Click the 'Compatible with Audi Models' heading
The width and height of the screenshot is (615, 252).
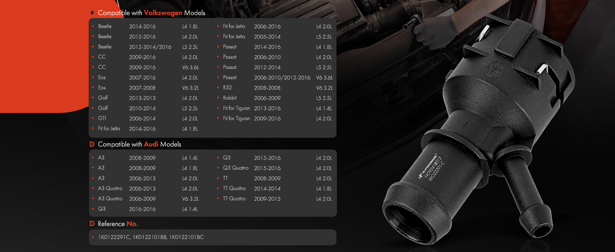pyautogui.click(x=139, y=144)
